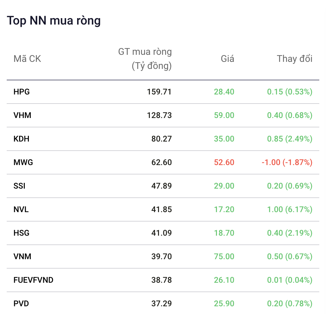
Task: Click MWG red price 52.60
Action: [224, 162]
